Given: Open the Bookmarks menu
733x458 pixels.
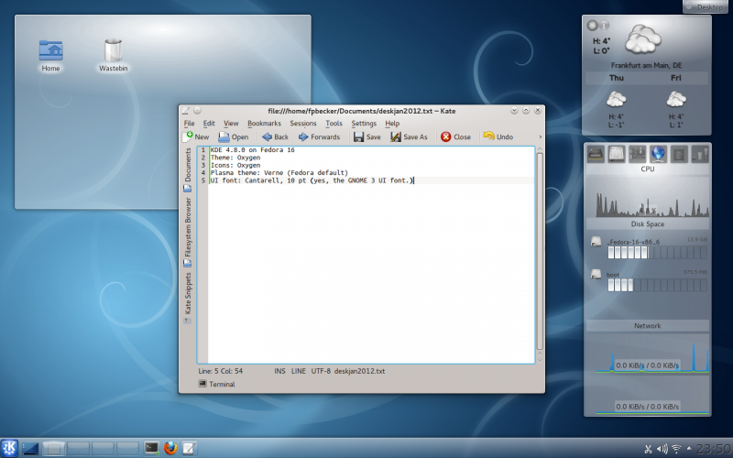Looking at the screenshot, I should 264,124.
